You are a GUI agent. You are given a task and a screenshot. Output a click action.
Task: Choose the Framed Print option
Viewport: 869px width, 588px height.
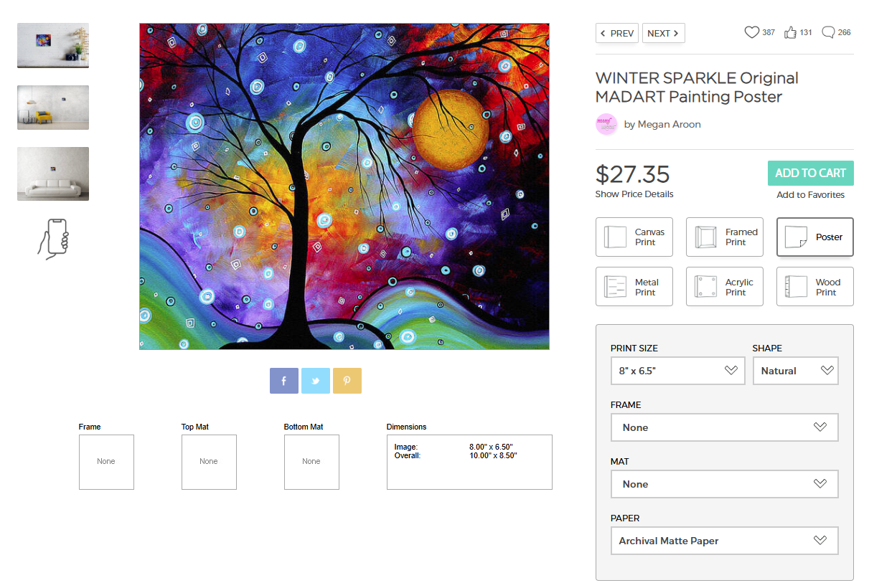pos(724,237)
